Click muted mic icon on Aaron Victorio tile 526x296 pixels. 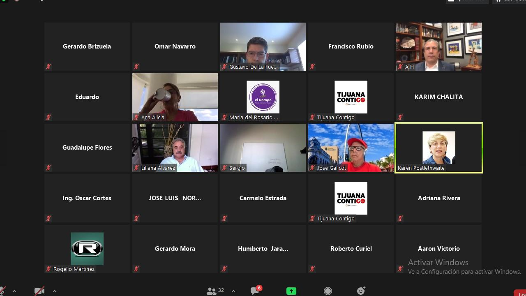400,269
